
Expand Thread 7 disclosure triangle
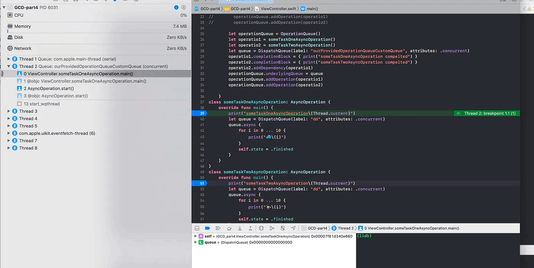(9, 140)
